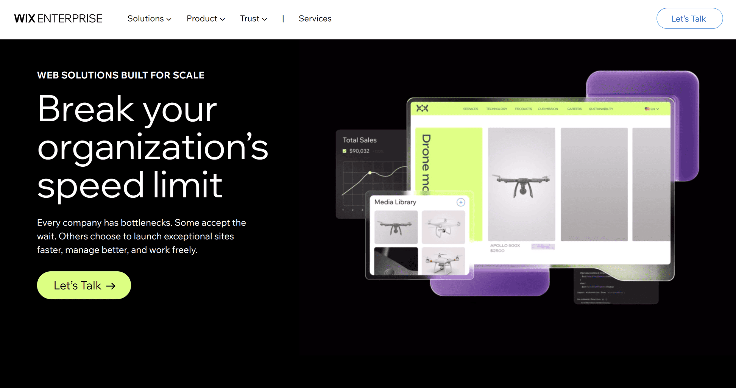
Task: Click the XX logo in the mockup site
Action: [x=422, y=108]
